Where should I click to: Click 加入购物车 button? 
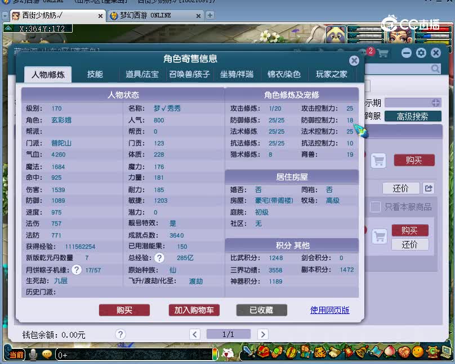click(194, 310)
